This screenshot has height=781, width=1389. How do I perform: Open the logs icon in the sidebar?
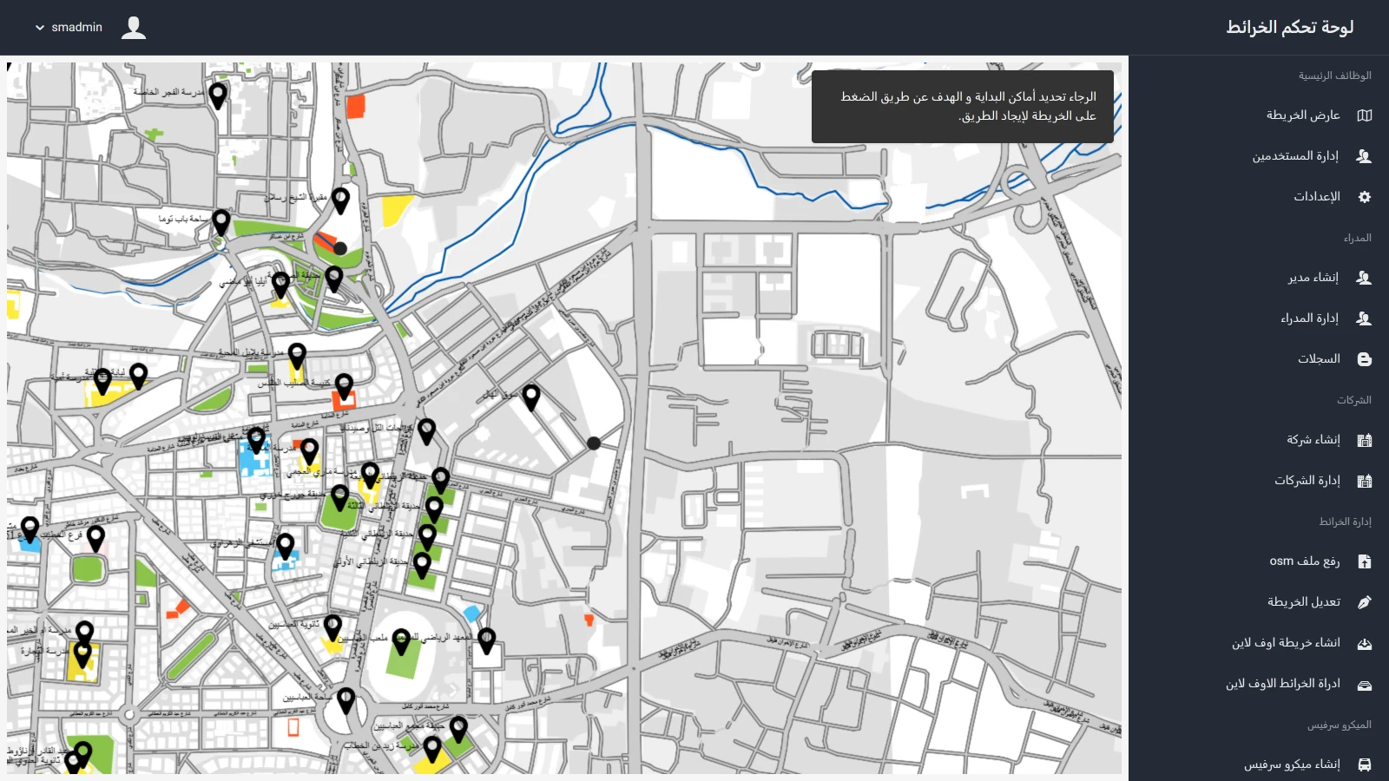tap(1365, 359)
